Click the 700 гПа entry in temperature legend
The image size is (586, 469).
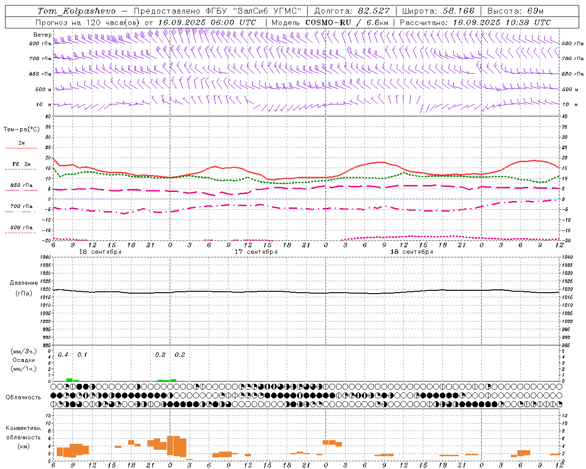point(22,207)
